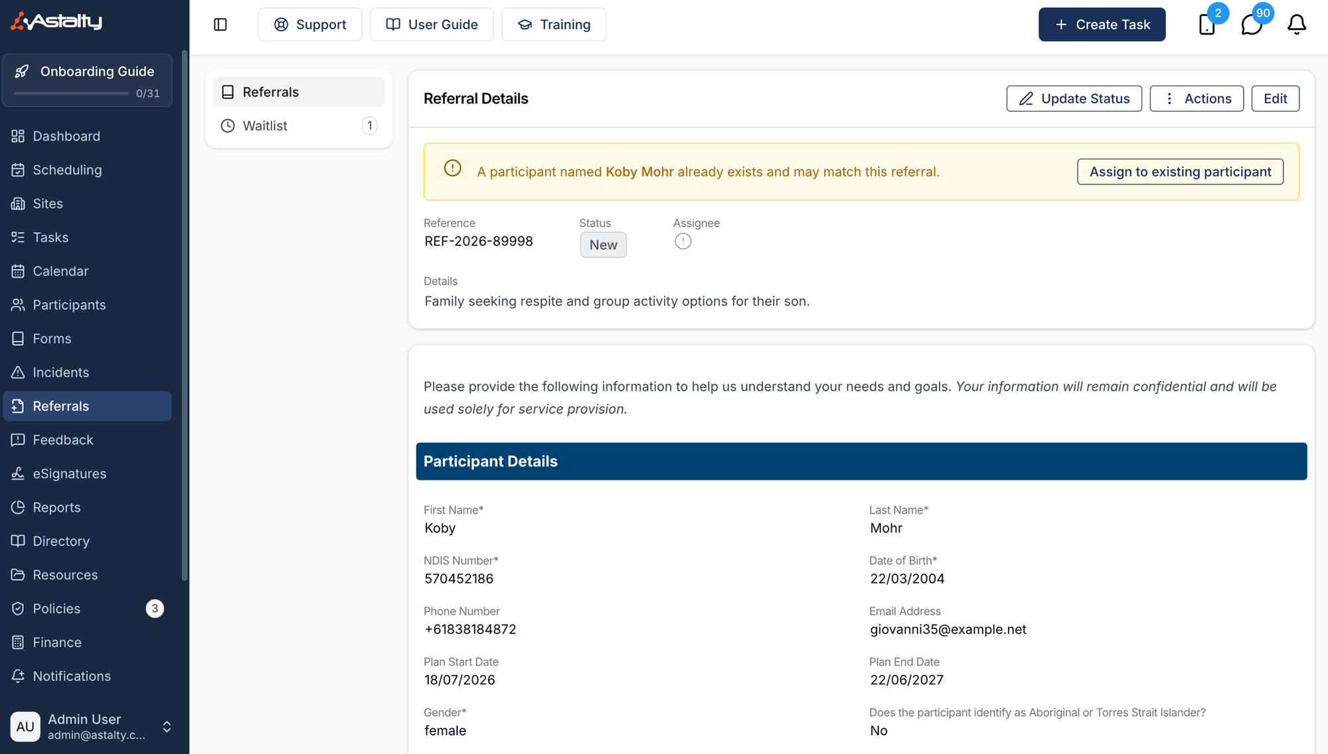This screenshot has height=754, width=1328.
Task: Click the Onboarding Guide progress bar
Action: coord(71,94)
